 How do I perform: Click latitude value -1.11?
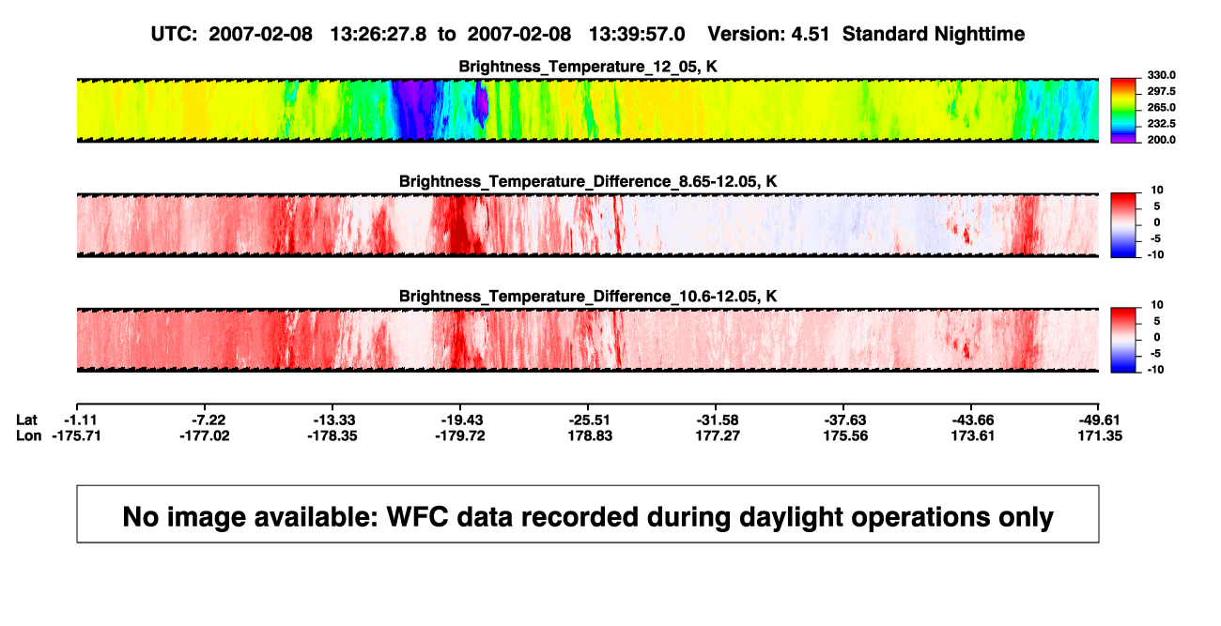pos(83,420)
